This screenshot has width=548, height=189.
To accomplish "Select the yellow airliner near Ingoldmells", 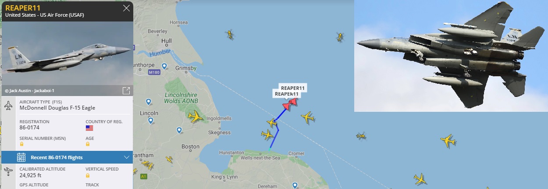I will [196, 117].
